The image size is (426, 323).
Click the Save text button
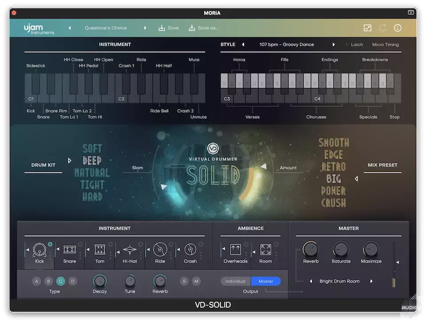173,28
